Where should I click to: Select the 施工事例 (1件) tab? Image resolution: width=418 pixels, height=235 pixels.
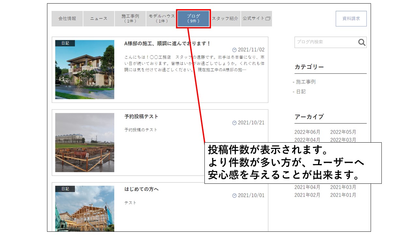tap(130, 19)
